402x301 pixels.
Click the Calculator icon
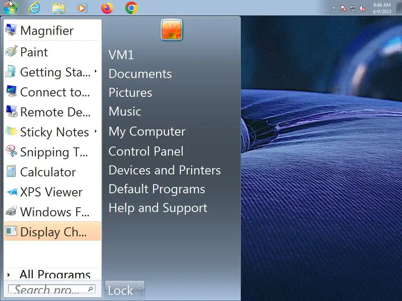point(11,171)
